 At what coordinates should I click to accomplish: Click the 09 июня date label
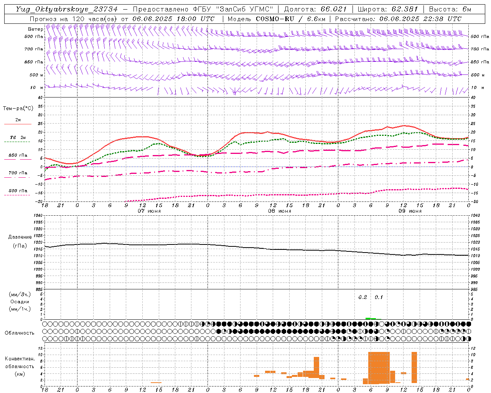(x=410, y=211)
